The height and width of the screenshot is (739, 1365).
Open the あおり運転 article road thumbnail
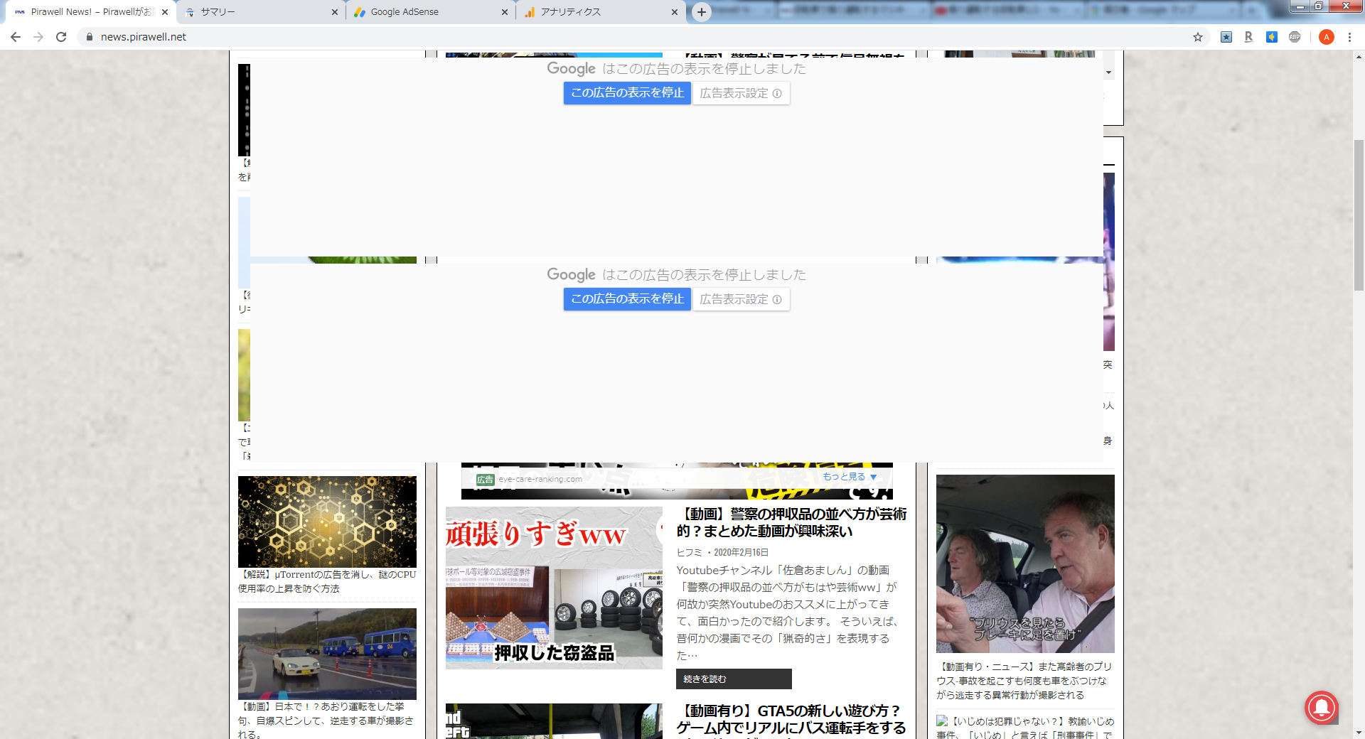click(x=327, y=654)
